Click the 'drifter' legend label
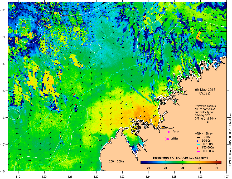 coord(175,138)
